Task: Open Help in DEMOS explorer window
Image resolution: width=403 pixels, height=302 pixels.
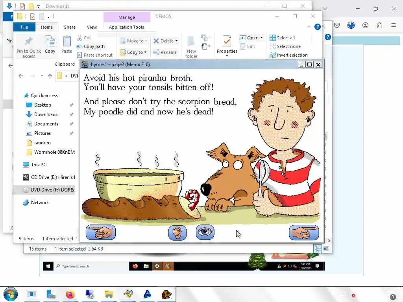Action: click(318, 27)
